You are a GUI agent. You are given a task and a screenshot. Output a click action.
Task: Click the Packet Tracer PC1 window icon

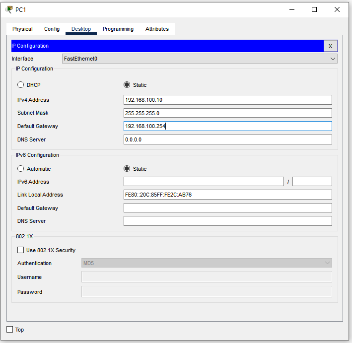9,9
